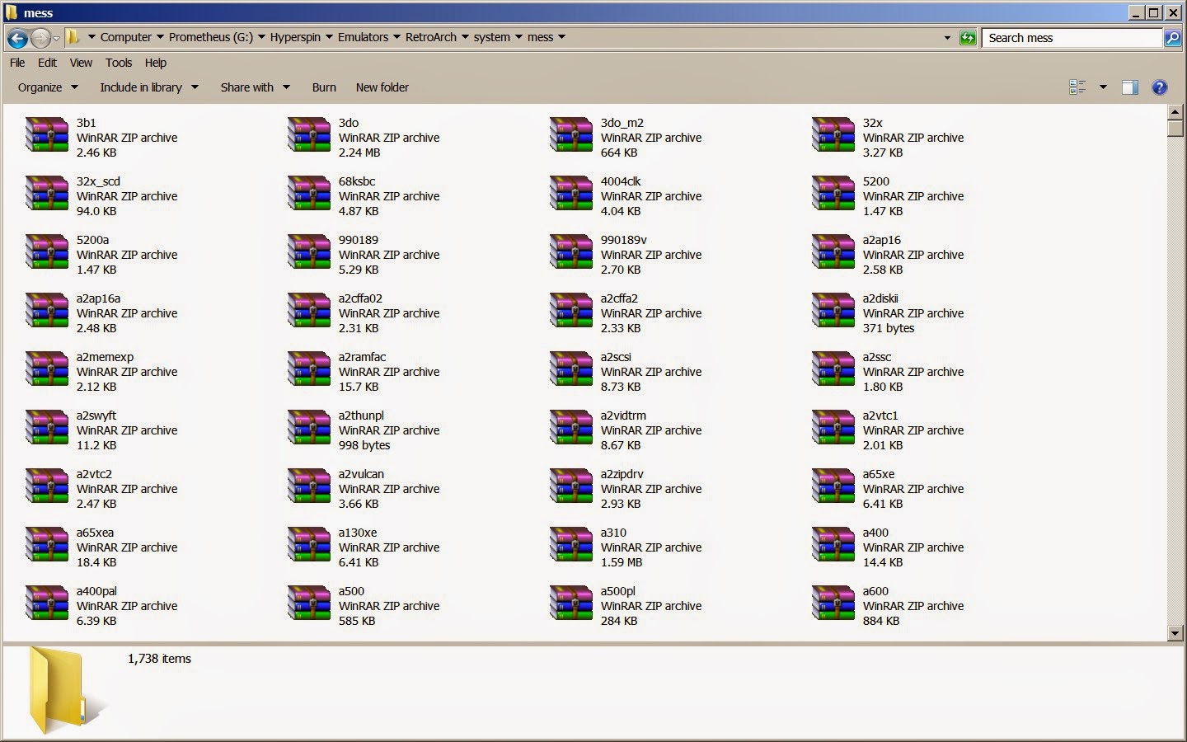The width and height of the screenshot is (1187, 742).
Task: Click Hyperspin in the breadcrumb path
Action: [295, 37]
